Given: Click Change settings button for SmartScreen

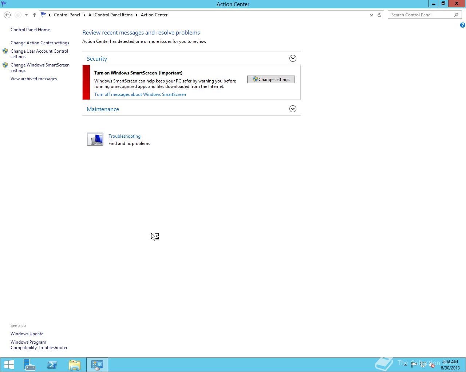Looking at the screenshot, I should pyautogui.click(x=271, y=80).
